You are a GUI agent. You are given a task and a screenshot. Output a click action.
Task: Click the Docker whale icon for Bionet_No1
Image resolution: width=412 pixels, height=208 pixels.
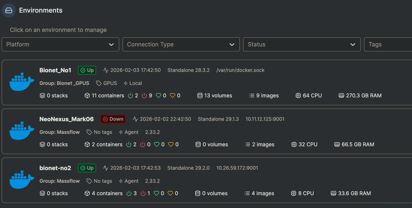(22, 82)
